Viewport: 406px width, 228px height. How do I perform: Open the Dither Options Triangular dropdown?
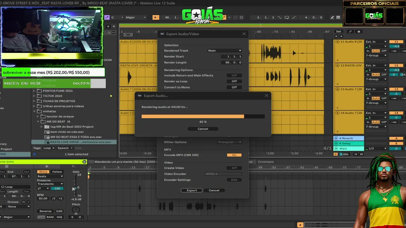[x=229, y=142]
